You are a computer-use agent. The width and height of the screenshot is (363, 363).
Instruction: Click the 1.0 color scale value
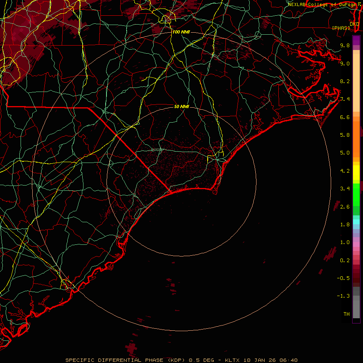pyautogui.click(x=345, y=242)
